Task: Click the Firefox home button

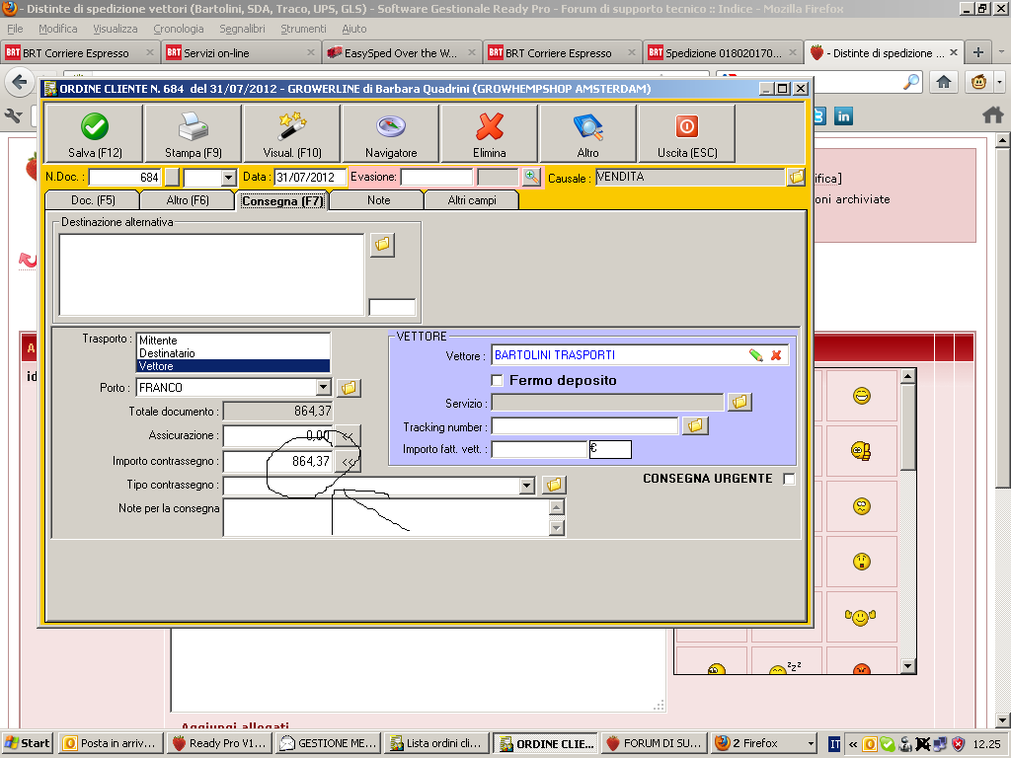Action: click(944, 82)
